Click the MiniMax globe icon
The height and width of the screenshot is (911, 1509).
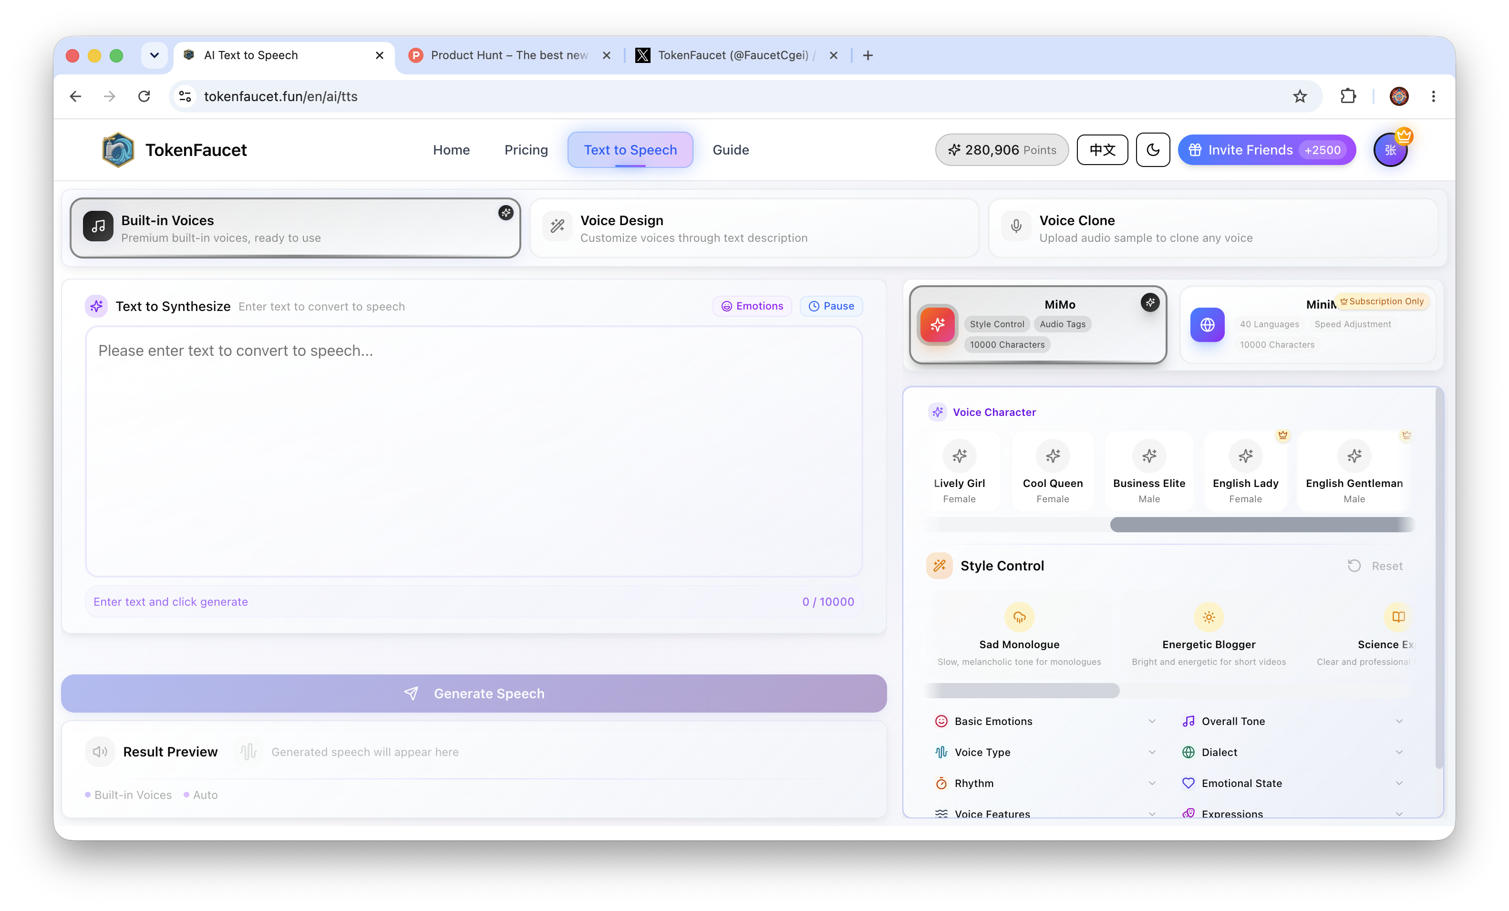[x=1207, y=325]
